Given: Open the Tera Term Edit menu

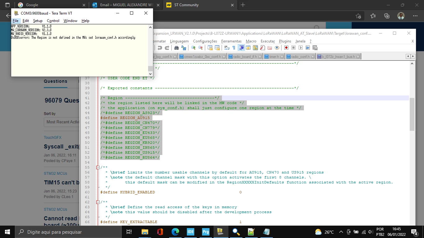Looking at the screenshot, I should pos(26,21).
